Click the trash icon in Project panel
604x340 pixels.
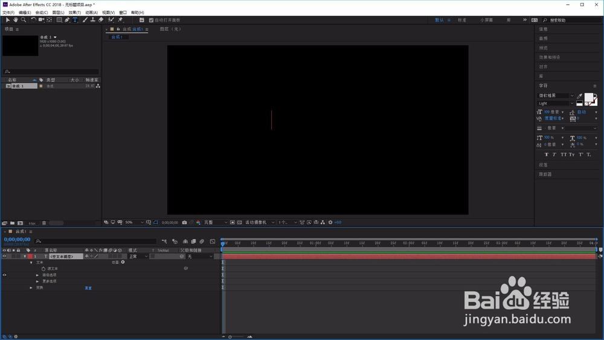(44, 223)
